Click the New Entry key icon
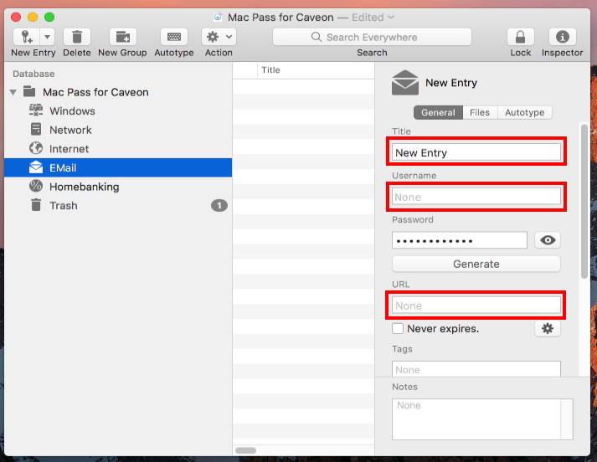This screenshot has width=597, height=462. (27, 37)
